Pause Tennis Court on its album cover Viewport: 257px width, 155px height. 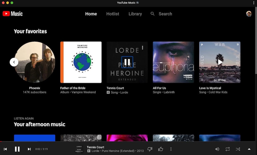[x=127, y=62]
